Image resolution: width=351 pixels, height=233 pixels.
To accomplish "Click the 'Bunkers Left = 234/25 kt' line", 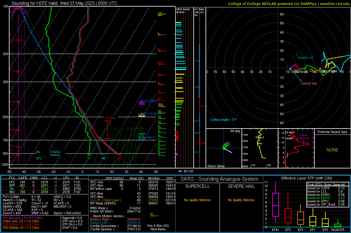I will pyautogui.click(x=115, y=223).
